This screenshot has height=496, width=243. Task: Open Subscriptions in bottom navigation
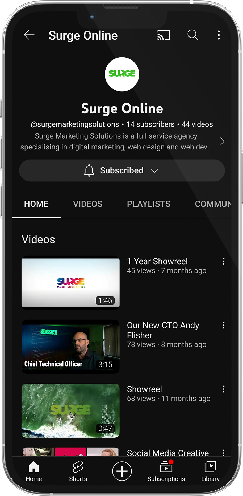166,471
